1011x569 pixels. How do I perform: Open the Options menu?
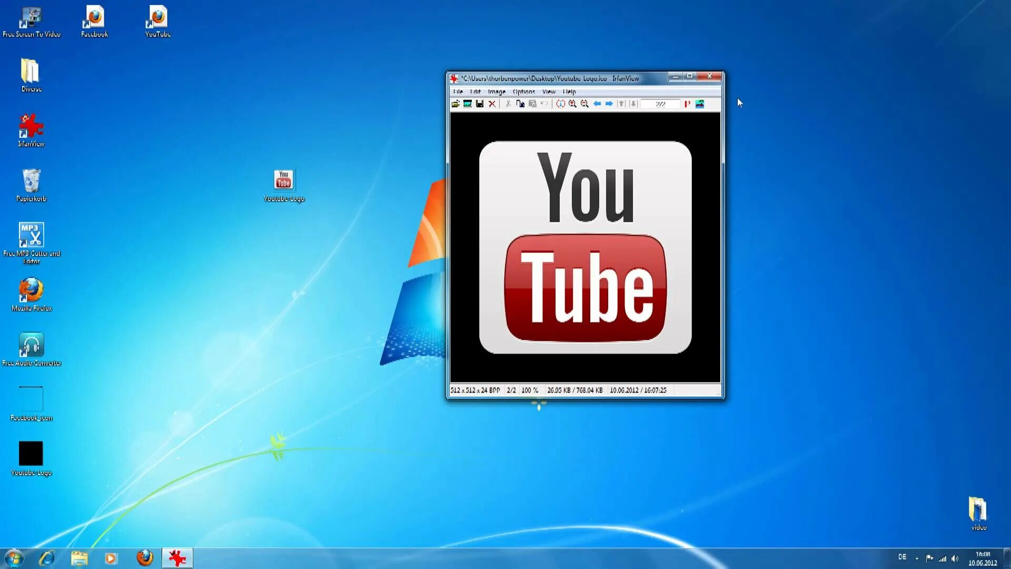(x=523, y=92)
